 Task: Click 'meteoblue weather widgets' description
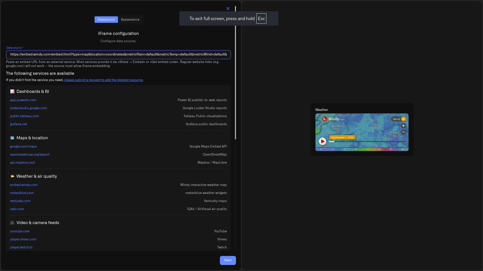[x=206, y=193]
